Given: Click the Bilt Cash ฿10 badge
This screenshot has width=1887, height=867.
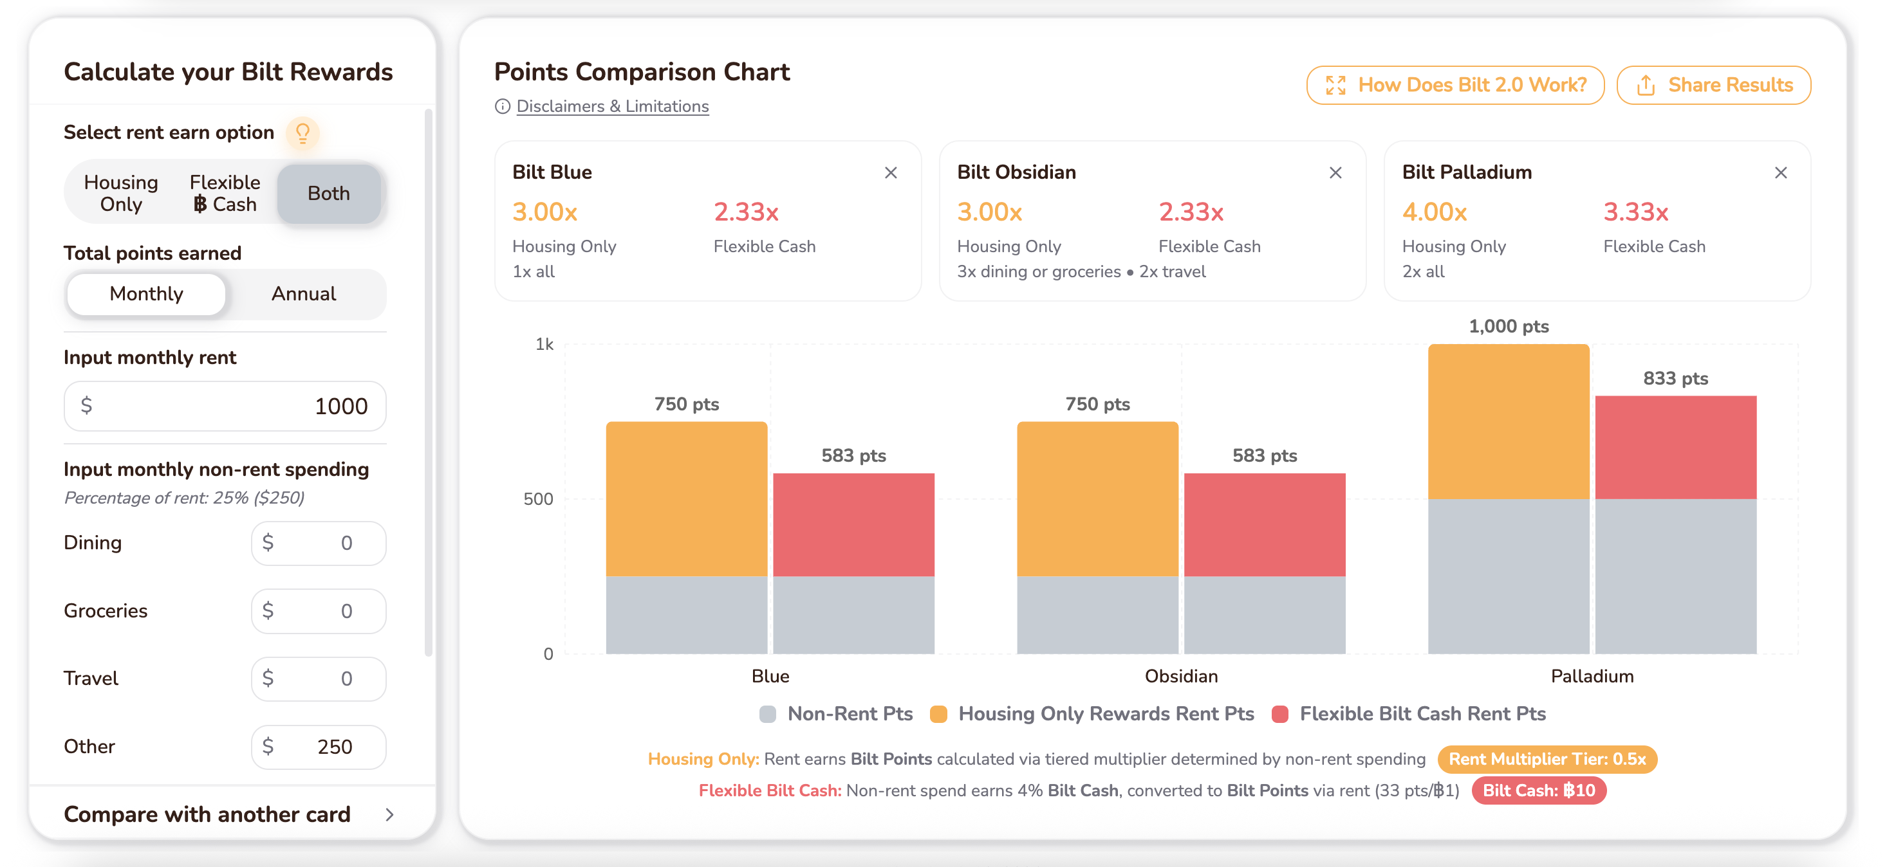Looking at the screenshot, I should pos(1539,791).
